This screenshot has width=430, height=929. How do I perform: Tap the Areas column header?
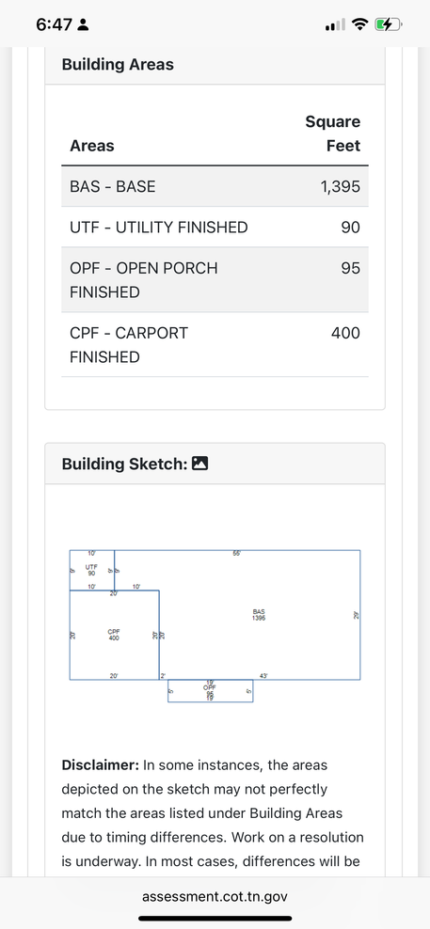point(92,146)
